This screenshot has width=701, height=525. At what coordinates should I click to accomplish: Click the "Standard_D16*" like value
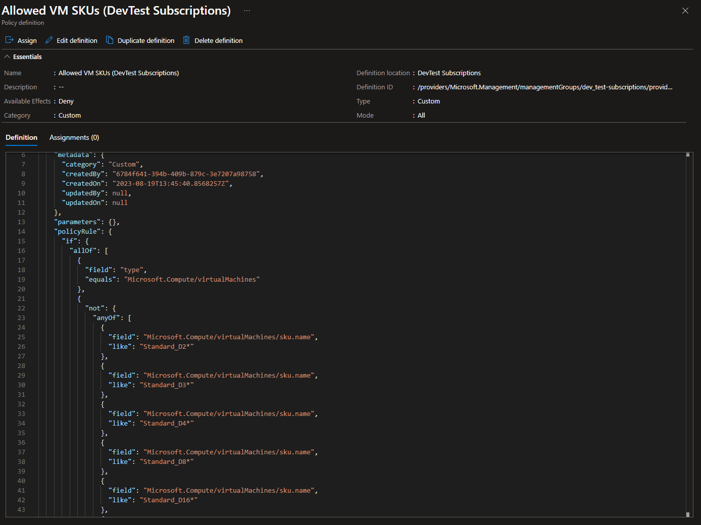coord(169,500)
